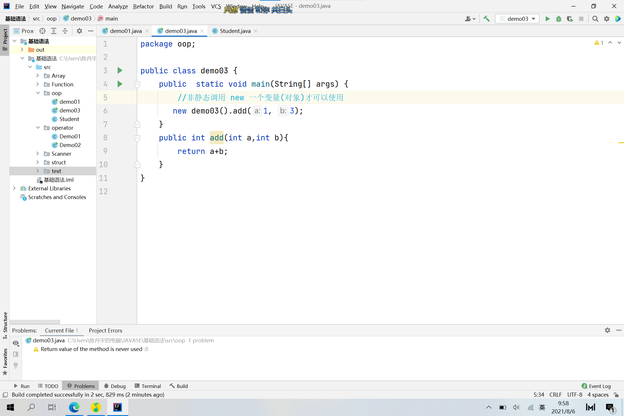The image size is (624, 416).
Task: Click Collapse All icon in Project panel
Action: (x=65, y=31)
